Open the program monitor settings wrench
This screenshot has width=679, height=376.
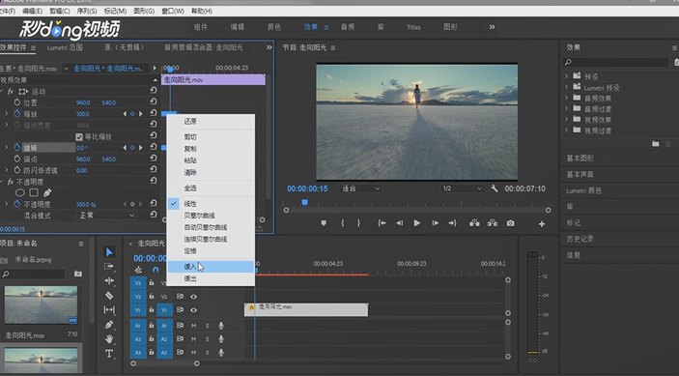click(x=495, y=188)
